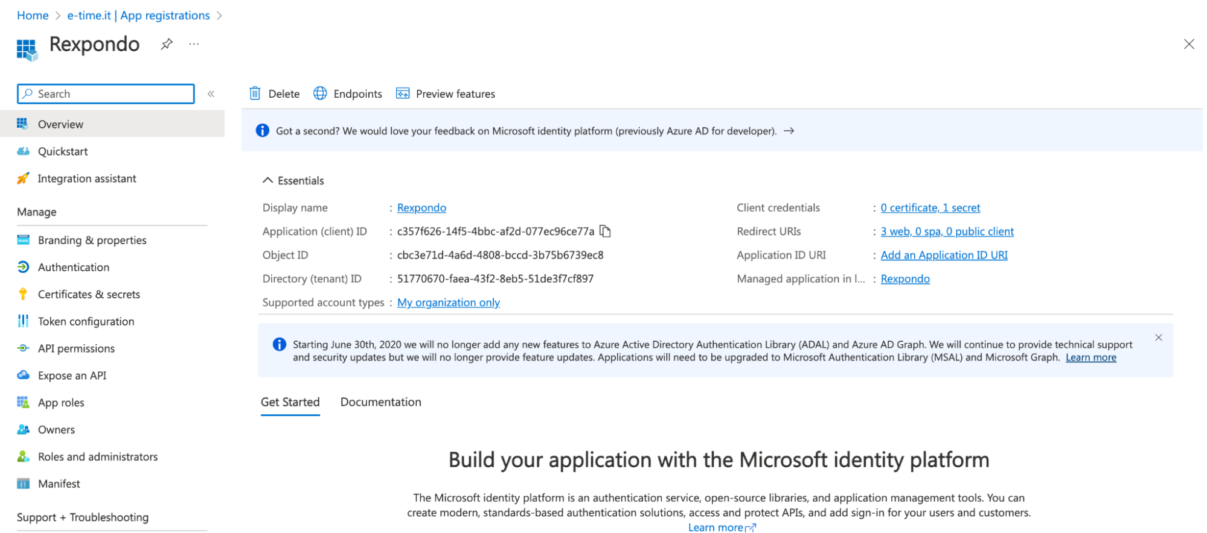Open the more options ellipsis menu
Viewport: 1207px width, 533px height.
click(194, 44)
